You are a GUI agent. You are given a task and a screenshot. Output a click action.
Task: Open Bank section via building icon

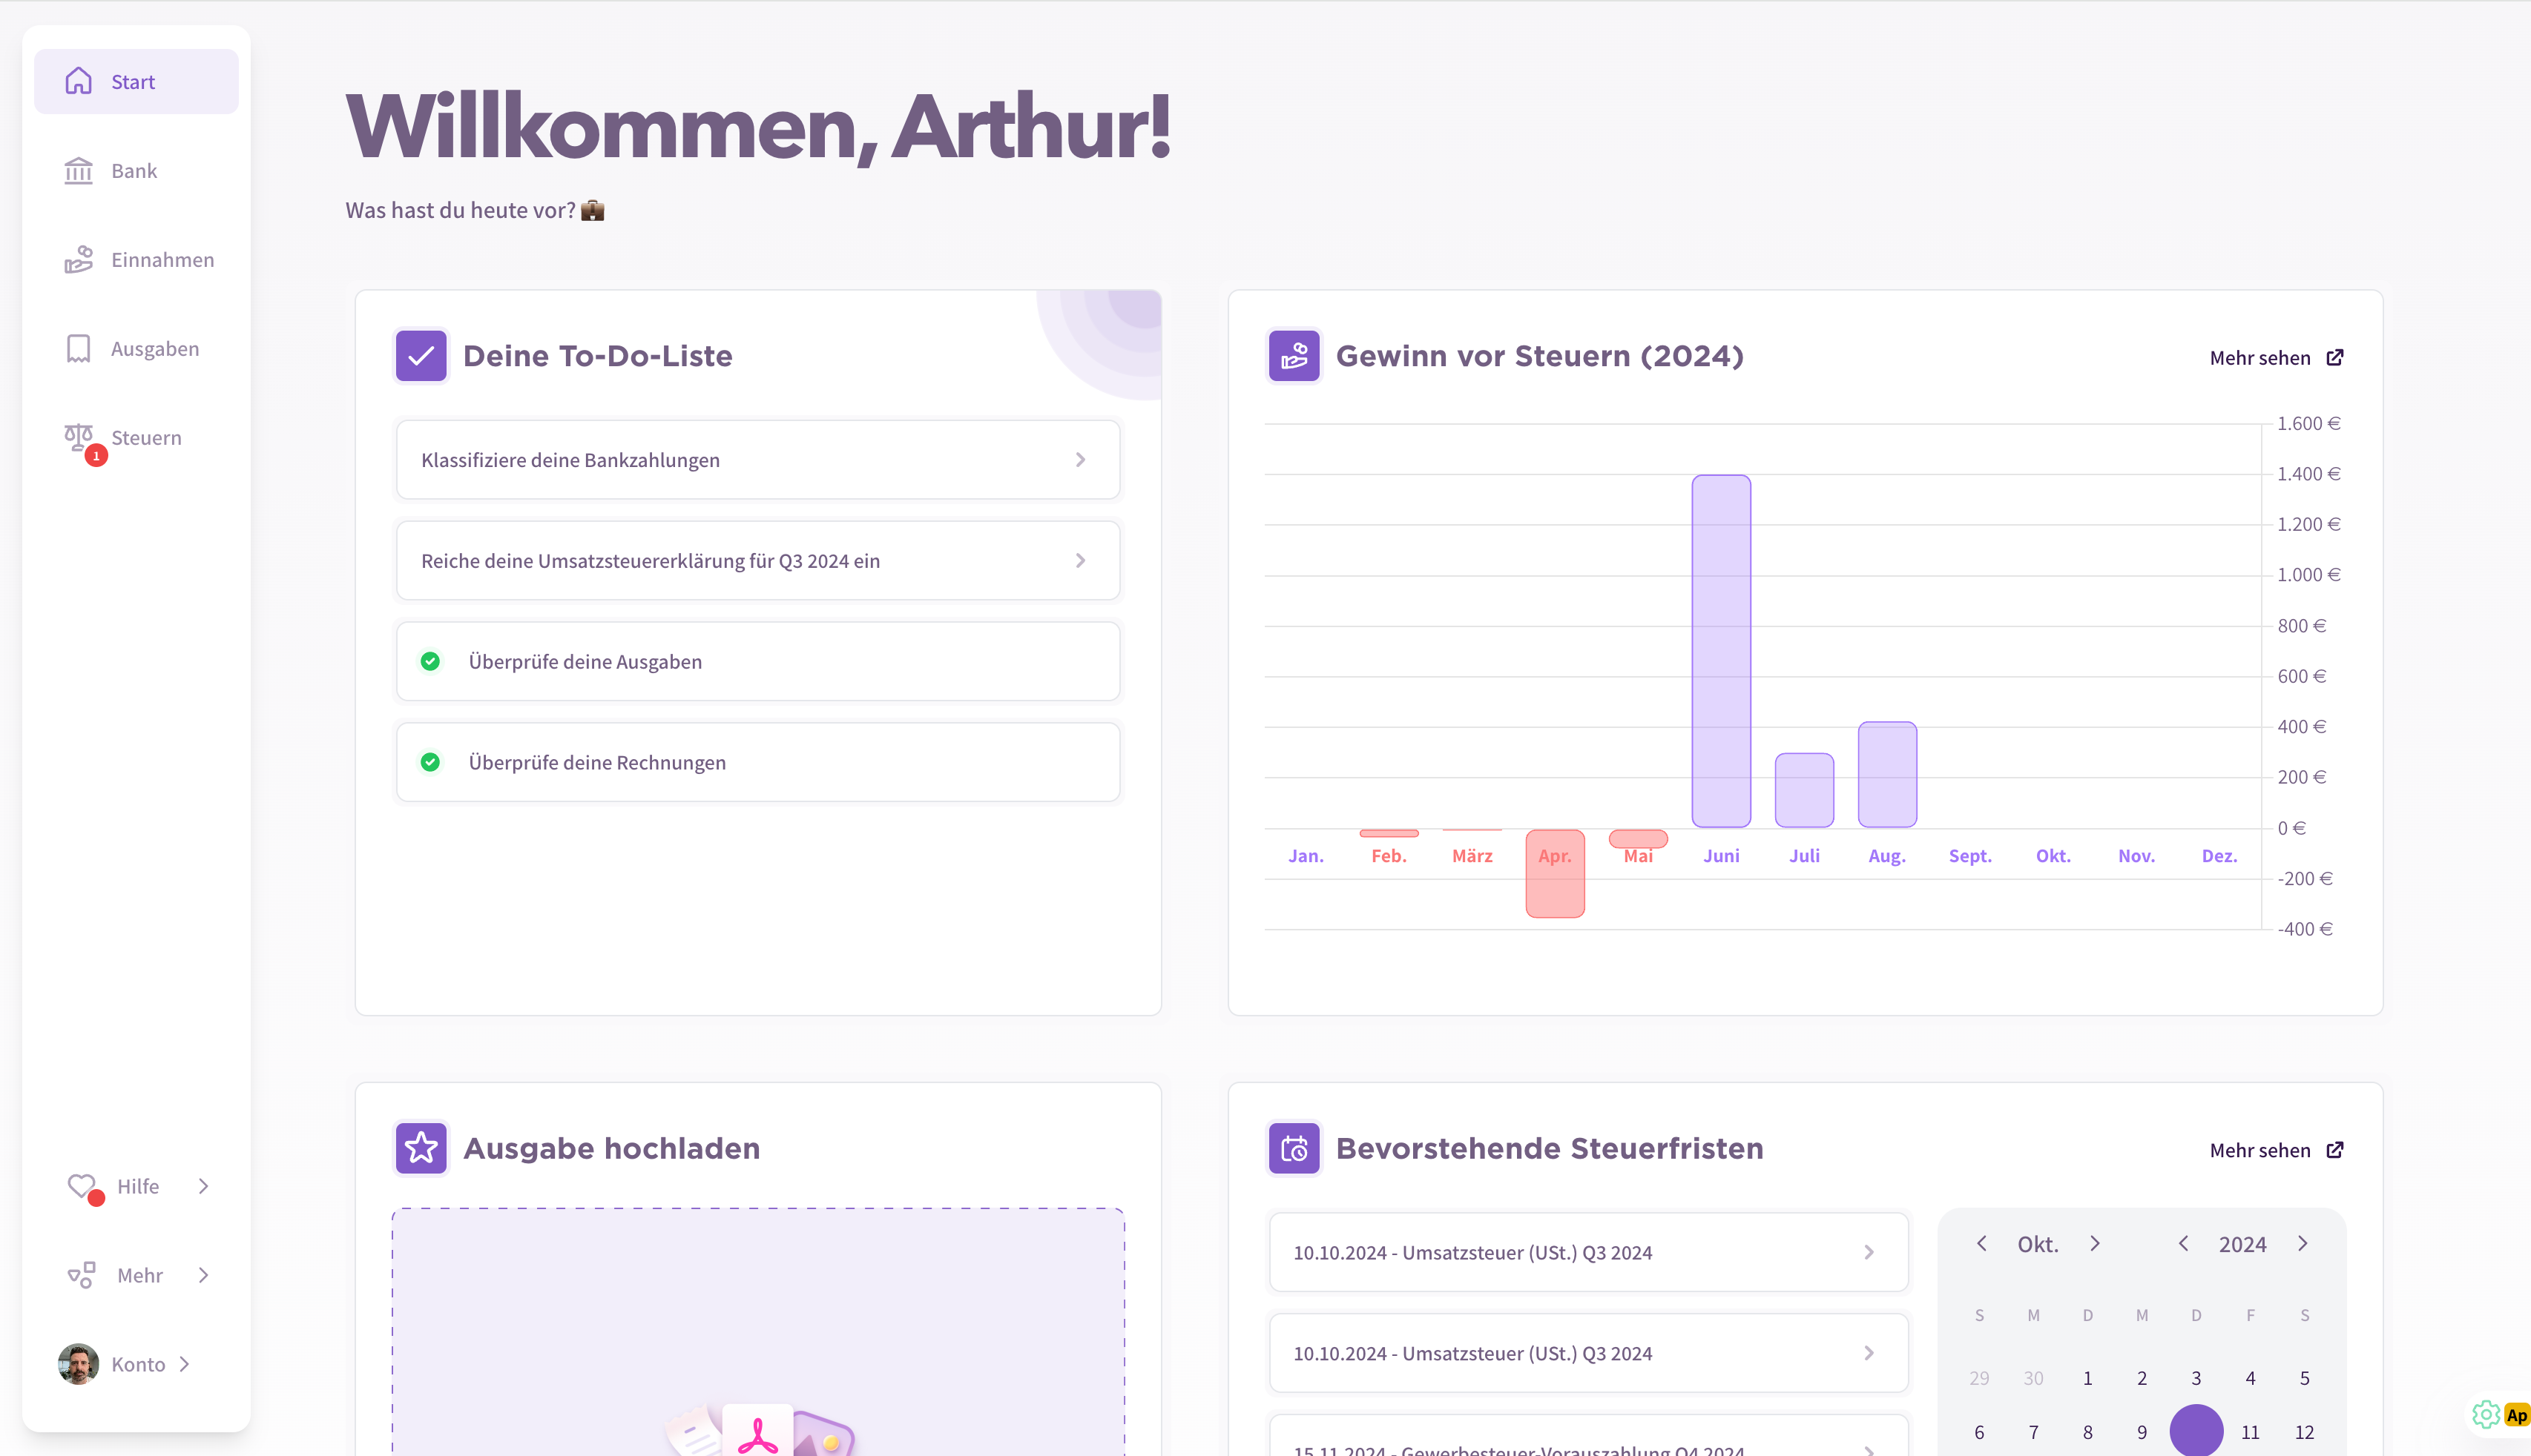78,171
